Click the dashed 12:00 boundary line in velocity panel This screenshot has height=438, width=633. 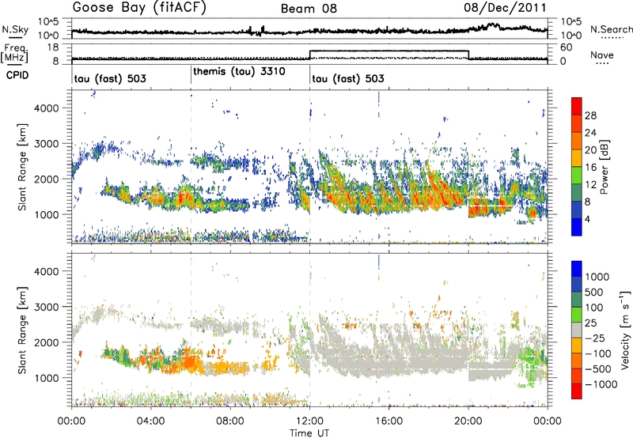(309, 330)
